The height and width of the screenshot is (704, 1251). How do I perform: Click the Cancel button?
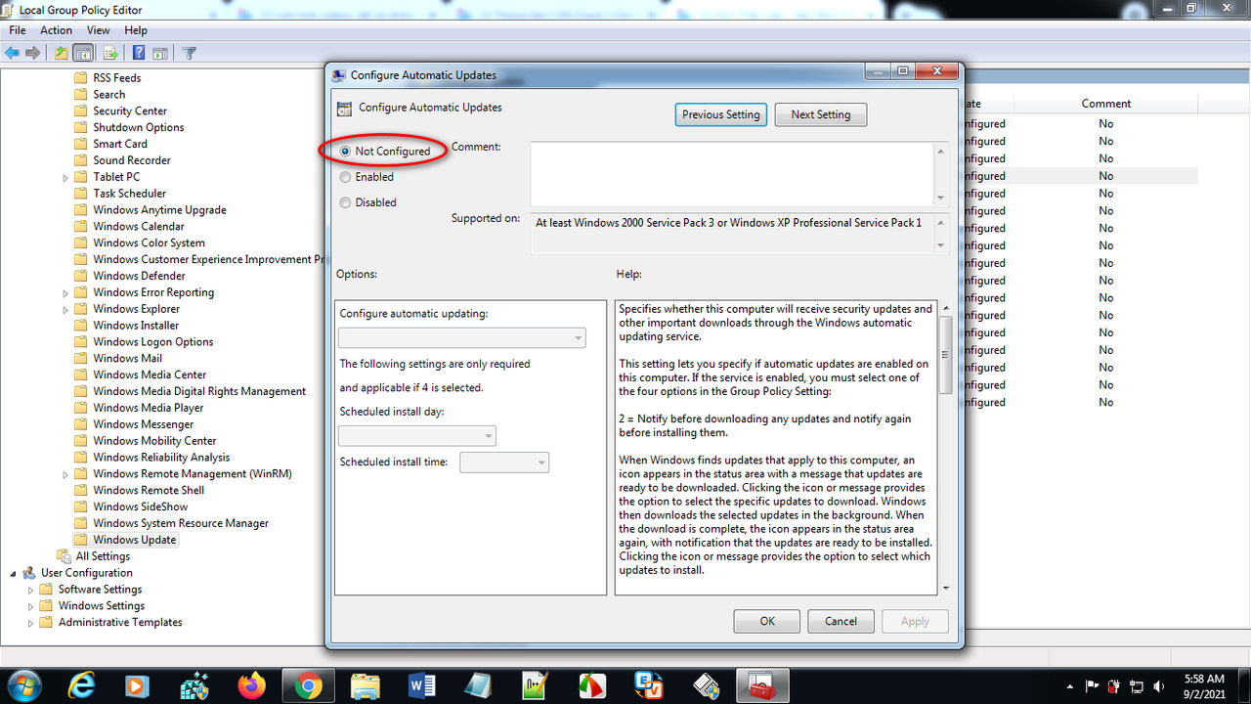pyautogui.click(x=841, y=621)
